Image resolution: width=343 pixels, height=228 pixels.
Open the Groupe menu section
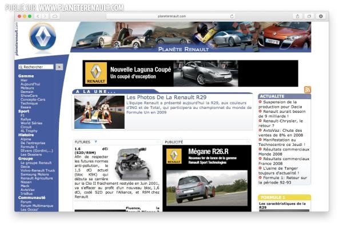point(26,158)
